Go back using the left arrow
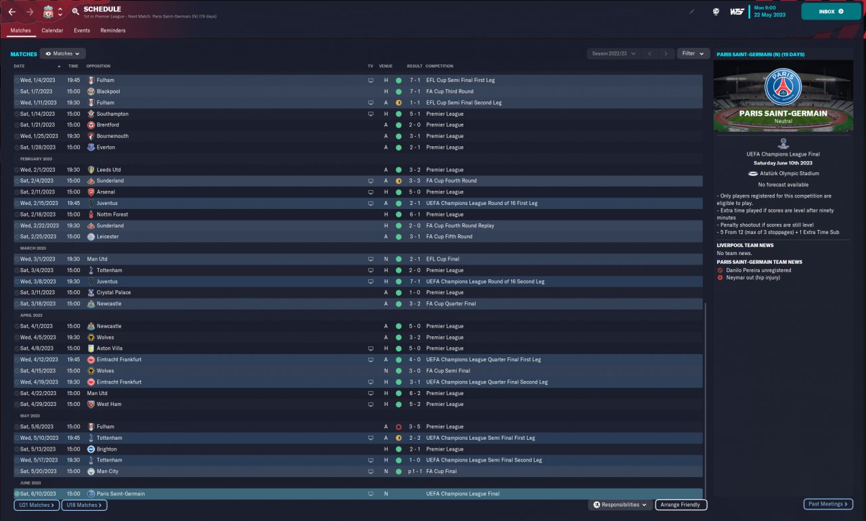Viewport: 866px width, 521px height. tap(12, 12)
